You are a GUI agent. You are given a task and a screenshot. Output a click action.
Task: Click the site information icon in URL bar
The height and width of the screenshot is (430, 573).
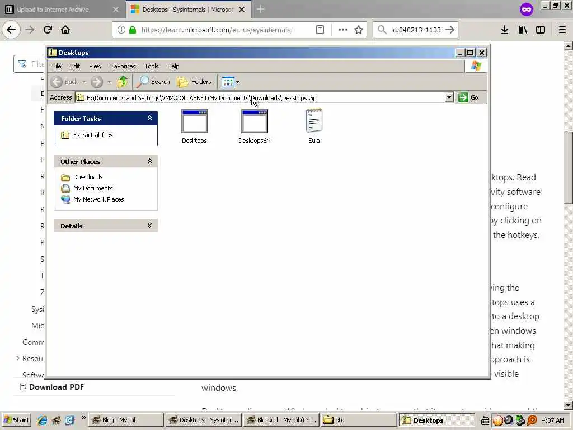(121, 30)
